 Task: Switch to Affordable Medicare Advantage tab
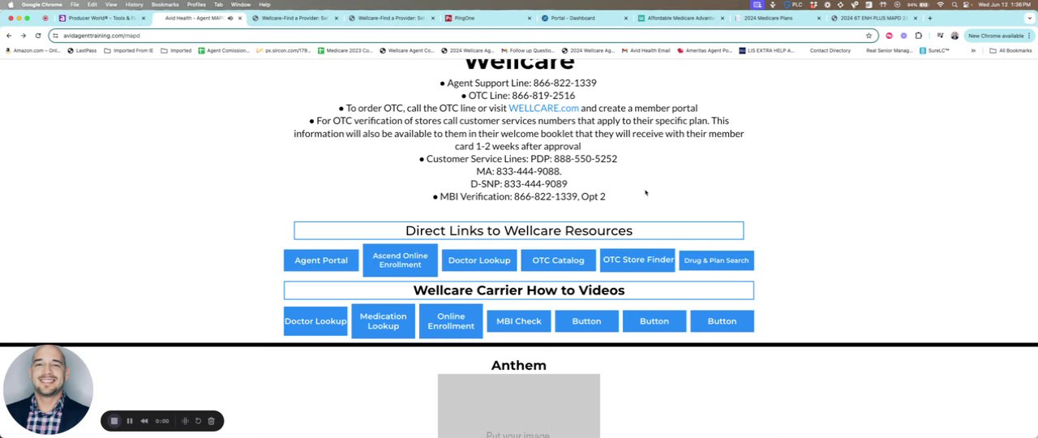click(680, 18)
